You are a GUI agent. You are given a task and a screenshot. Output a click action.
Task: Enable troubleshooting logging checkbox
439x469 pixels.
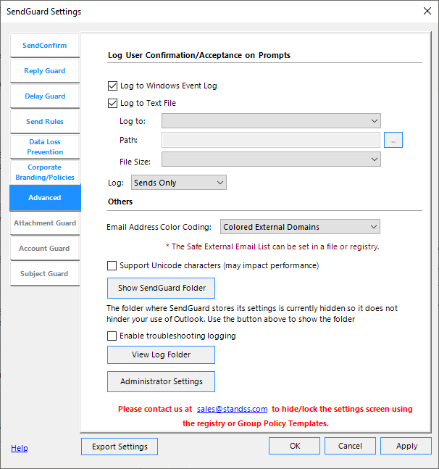(x=112, y=336)
